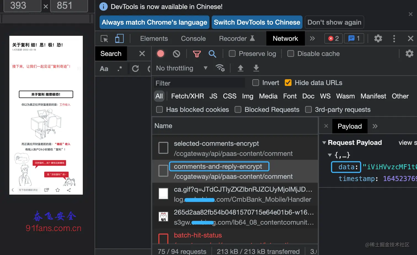
Task: Open the Recorder tab
Action: (x=237, y=39)
